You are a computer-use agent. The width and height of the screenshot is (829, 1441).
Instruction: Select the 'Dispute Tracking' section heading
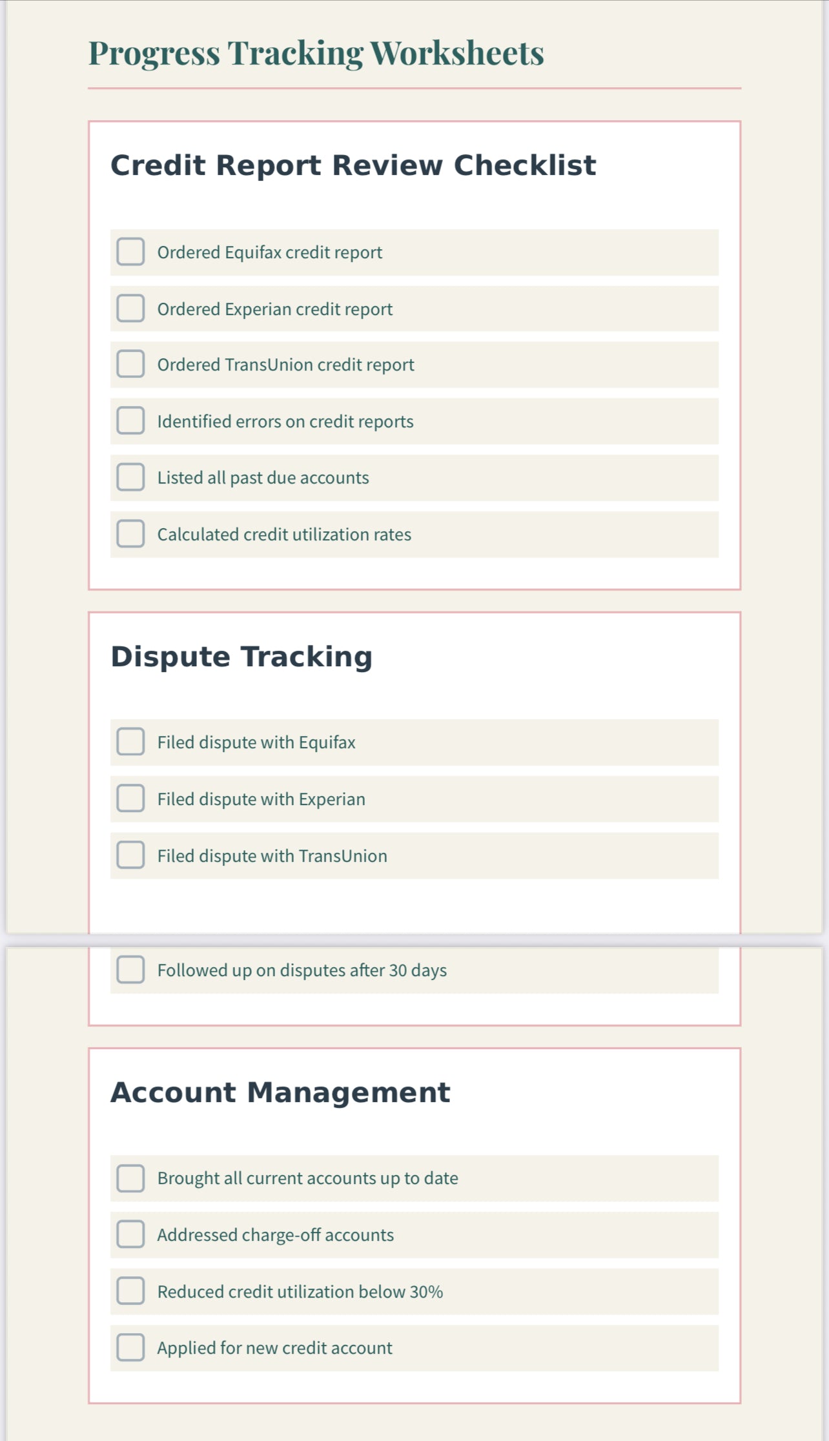click(241, 657)
